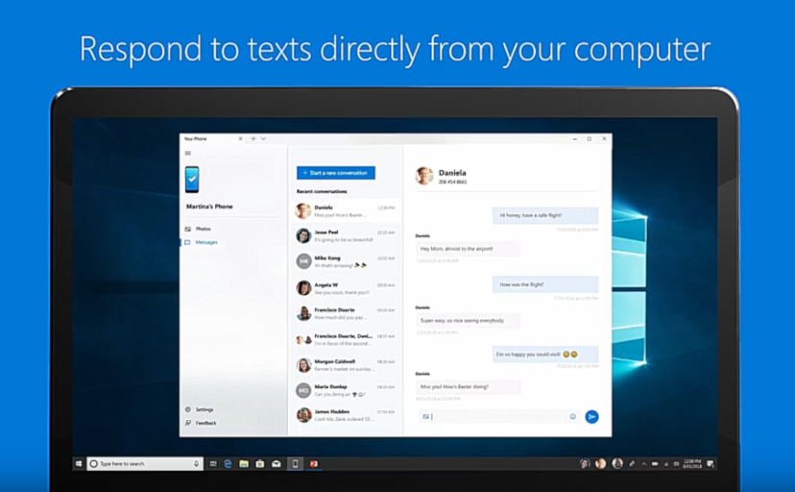Focus the message text input field
This screenshot has height=492, width=795.
tap(499, 416)
